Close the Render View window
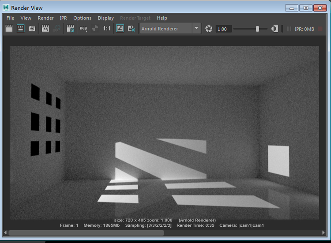 click(x=320, y=8)
